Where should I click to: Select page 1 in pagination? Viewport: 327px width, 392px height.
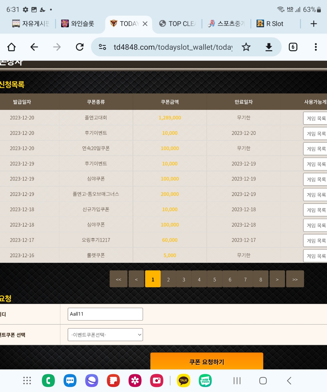coord(153,279)
